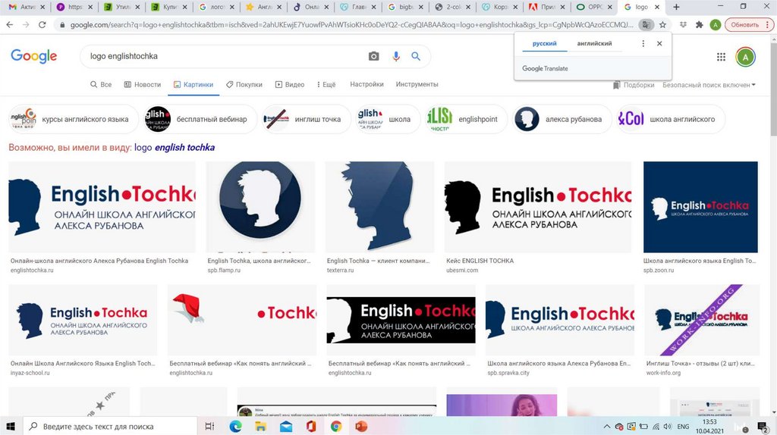Close the Google Translate popup

(x=659, y=44)
